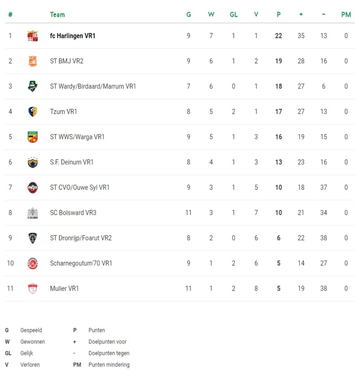Screen dimensions: 355x377
Task: Click the Mulier VR1 red shield crest
Action: click(33, 289)
